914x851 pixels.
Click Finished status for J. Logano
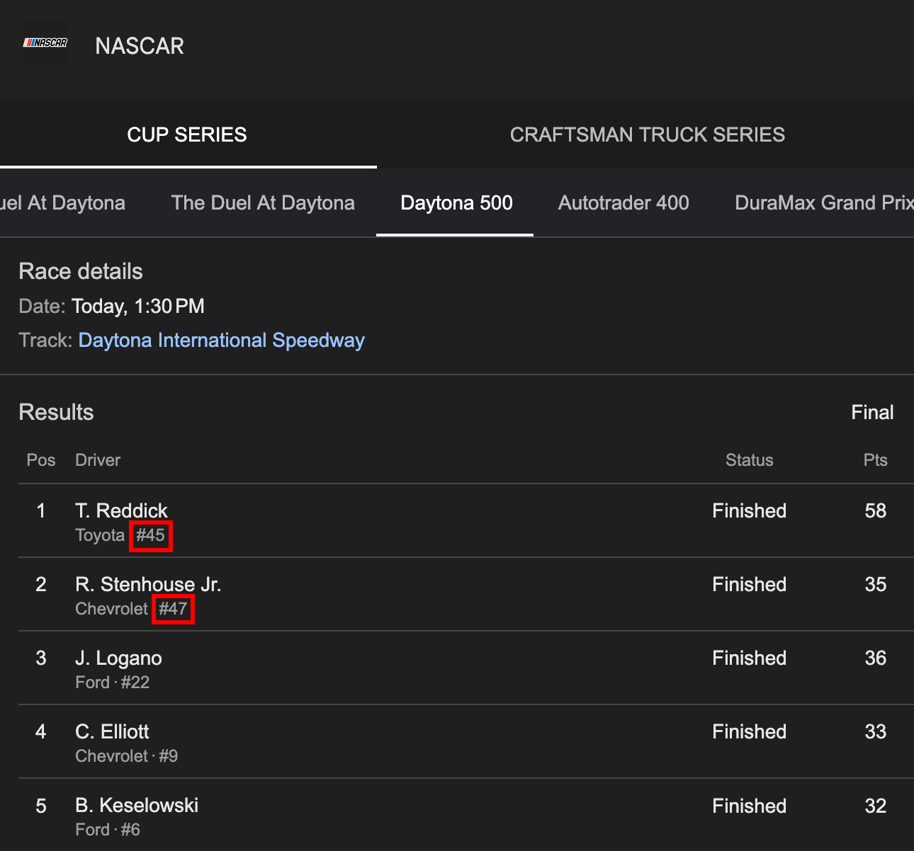(749, 658)
